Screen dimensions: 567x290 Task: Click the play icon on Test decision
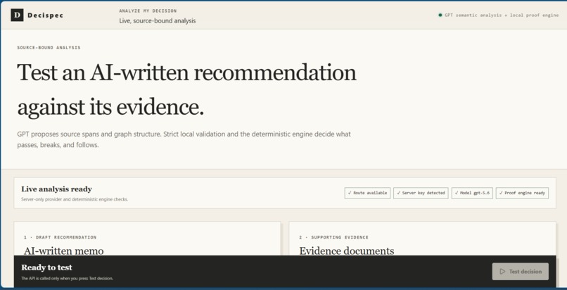click(x=502, y=272)
